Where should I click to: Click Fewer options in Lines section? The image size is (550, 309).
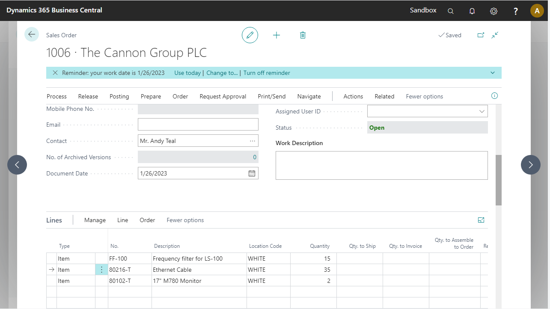click(x=185, y=220)
